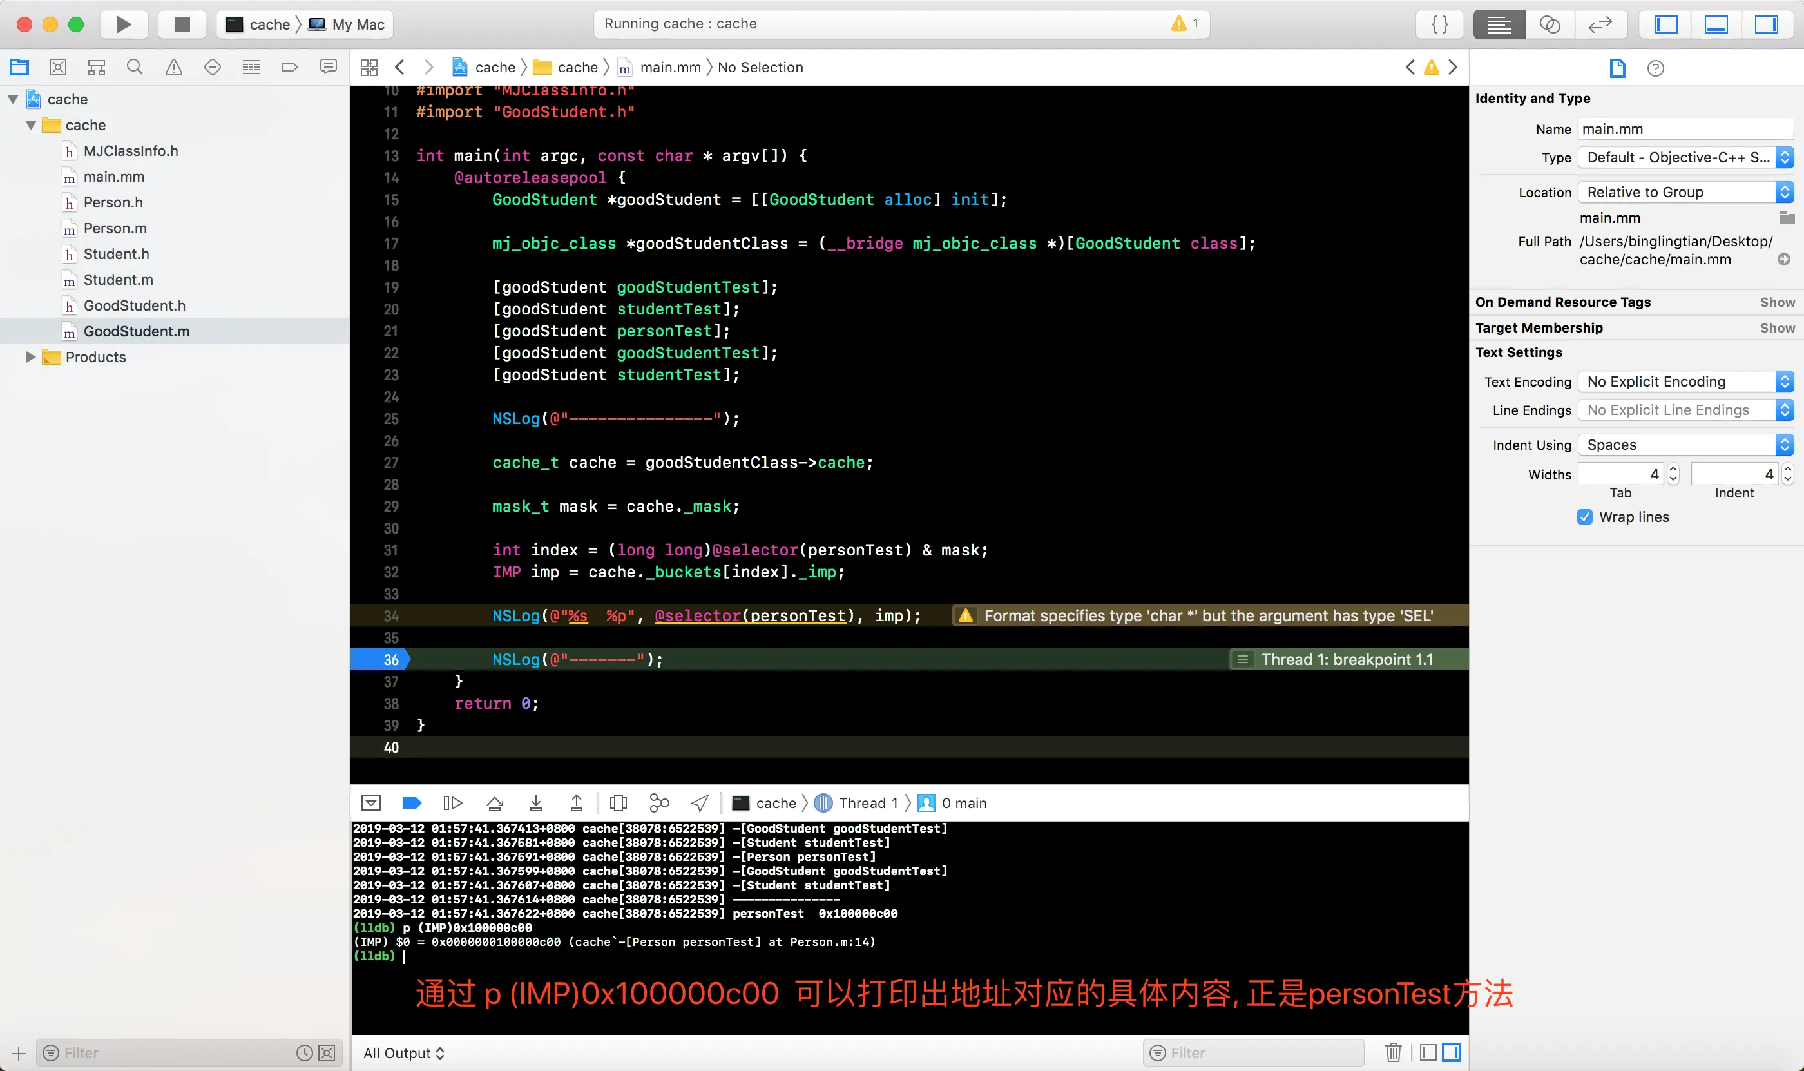The image size is (1804, 1071).
Task: Uncheck the Wrap lines checkbox
Action: [1585, 517]
